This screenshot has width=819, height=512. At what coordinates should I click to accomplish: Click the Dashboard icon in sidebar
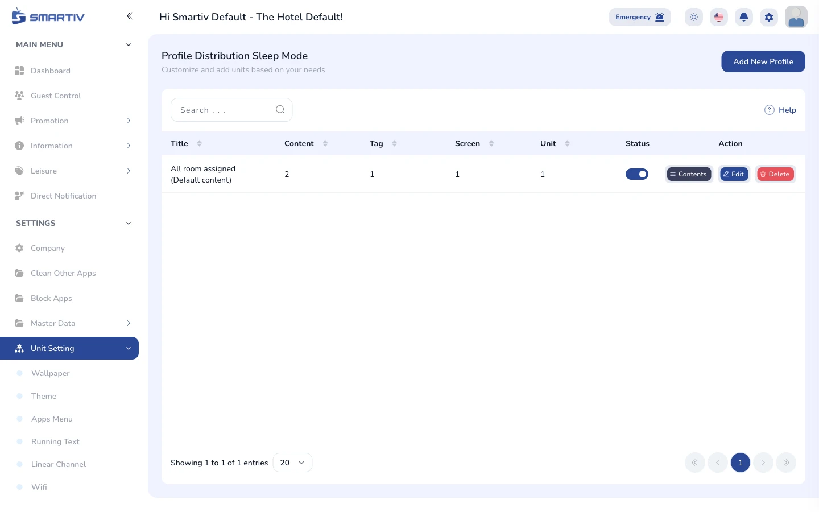(x=19, y=71)
